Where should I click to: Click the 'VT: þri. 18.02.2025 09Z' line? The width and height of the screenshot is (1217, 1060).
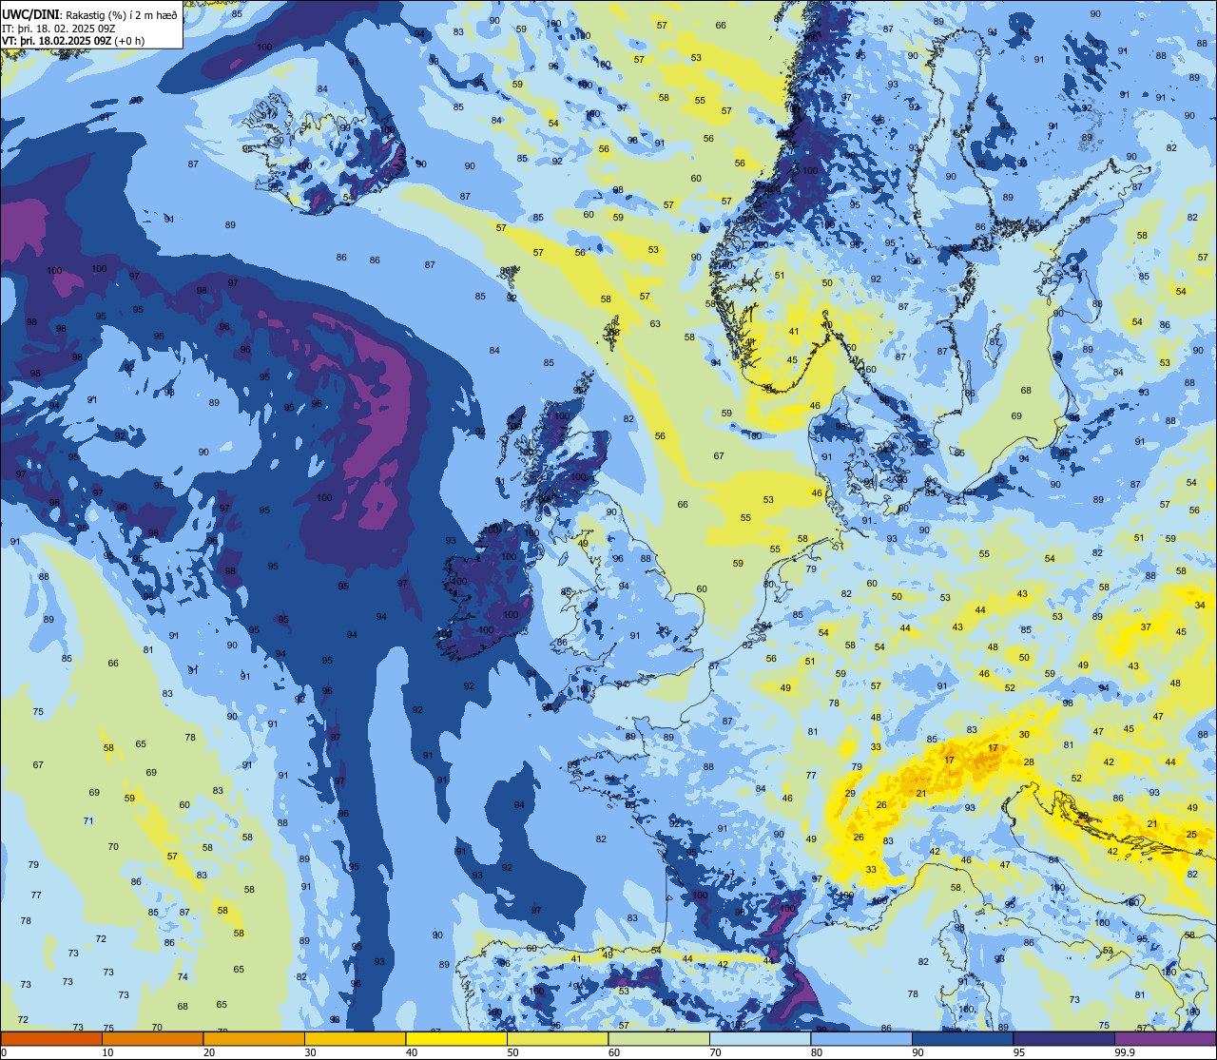pos(59,41)
